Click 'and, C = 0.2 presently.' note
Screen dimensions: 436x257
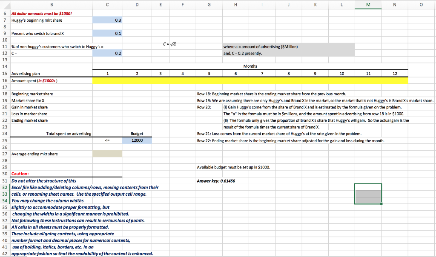243,53
